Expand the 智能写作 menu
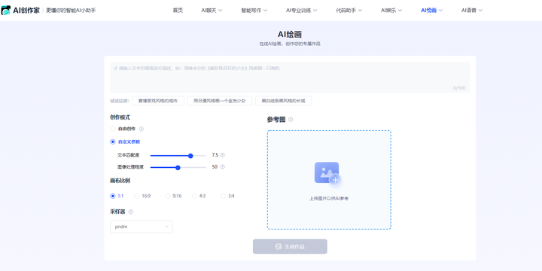Image resolution: width=542 pixels, height=271 pixels. [x=254, y=11]
